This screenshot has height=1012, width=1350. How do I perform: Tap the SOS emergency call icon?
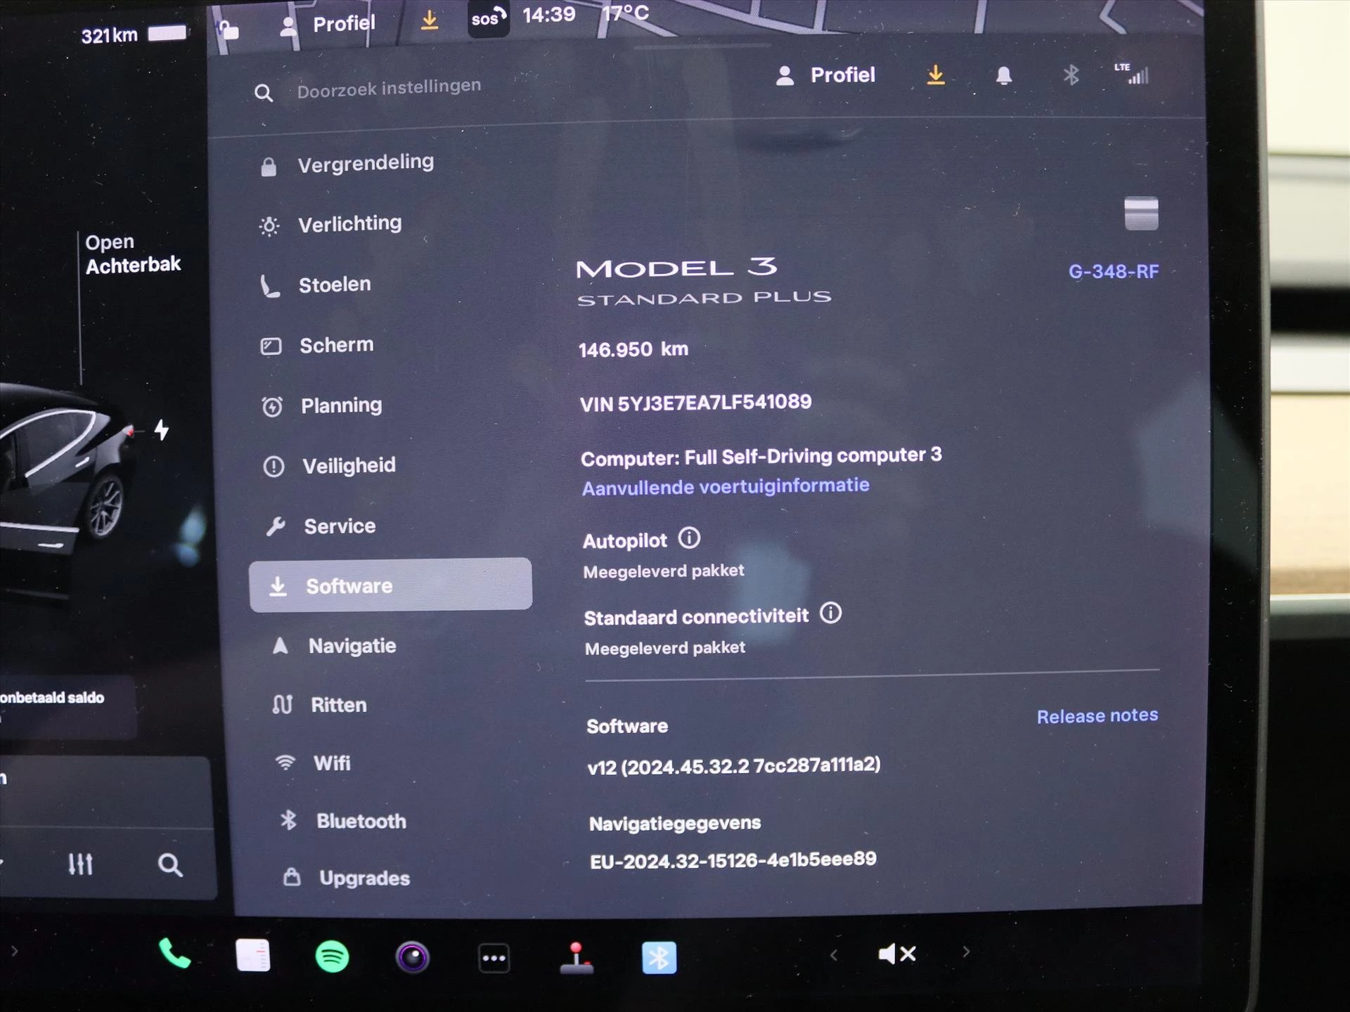coord(489,18)
